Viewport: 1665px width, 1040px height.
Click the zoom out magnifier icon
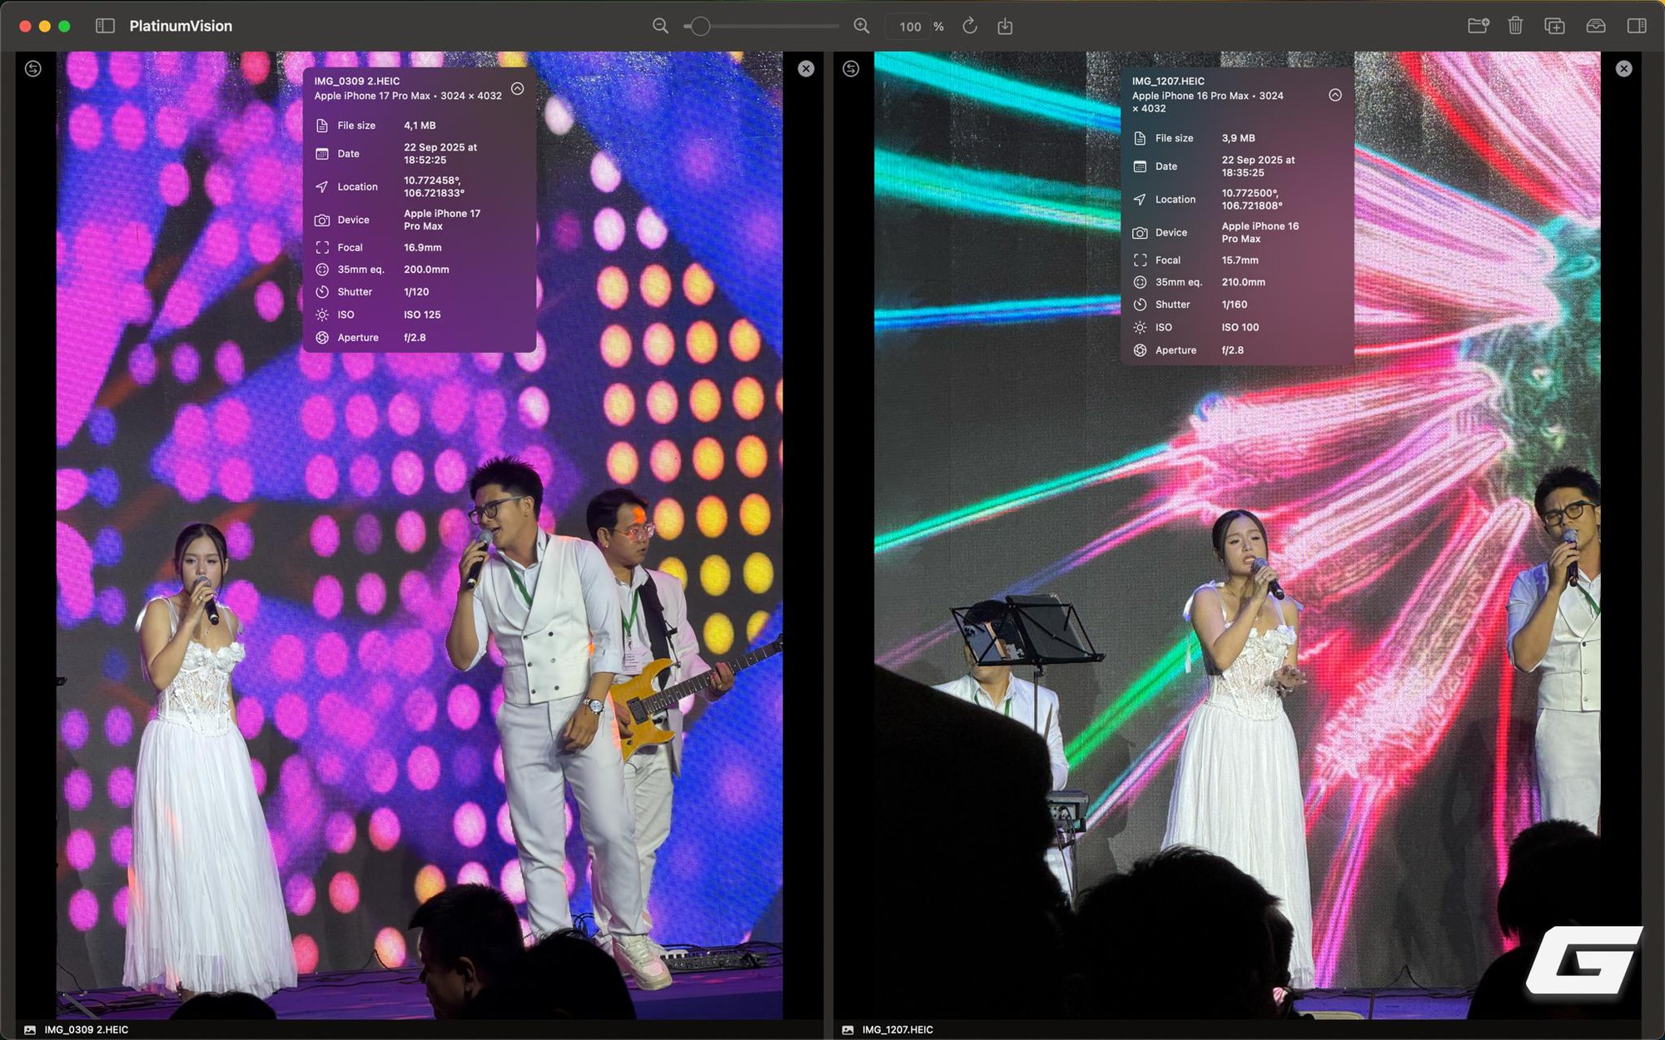[x=660, y=26]
